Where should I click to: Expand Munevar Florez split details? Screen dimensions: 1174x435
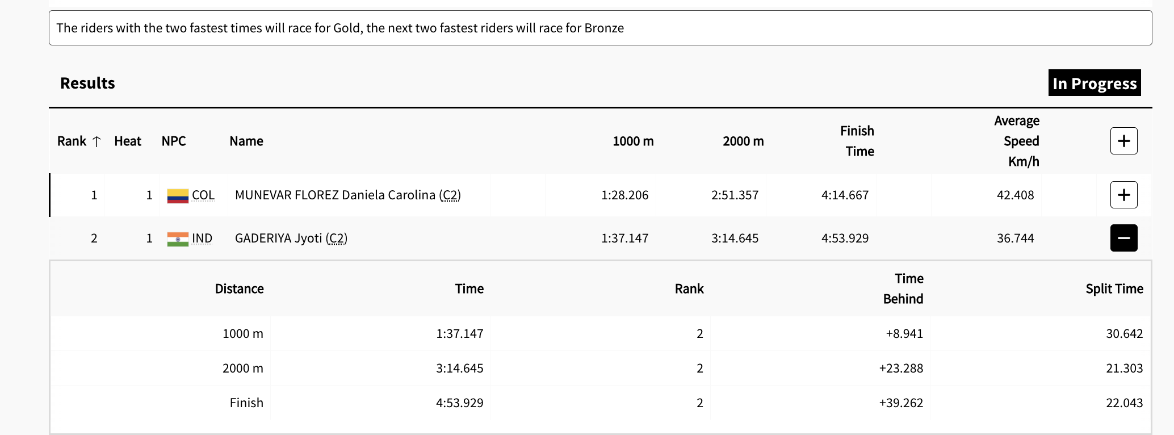1123,195
